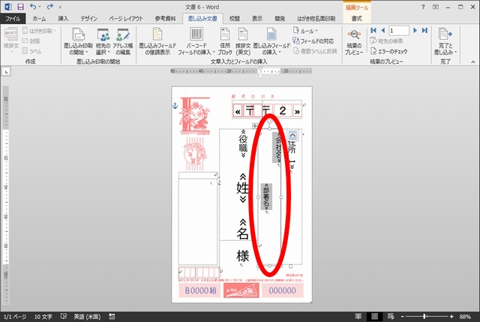Click the ruler tab selector
Viewport: 480px width, 322px height.
tap(6, 72)
